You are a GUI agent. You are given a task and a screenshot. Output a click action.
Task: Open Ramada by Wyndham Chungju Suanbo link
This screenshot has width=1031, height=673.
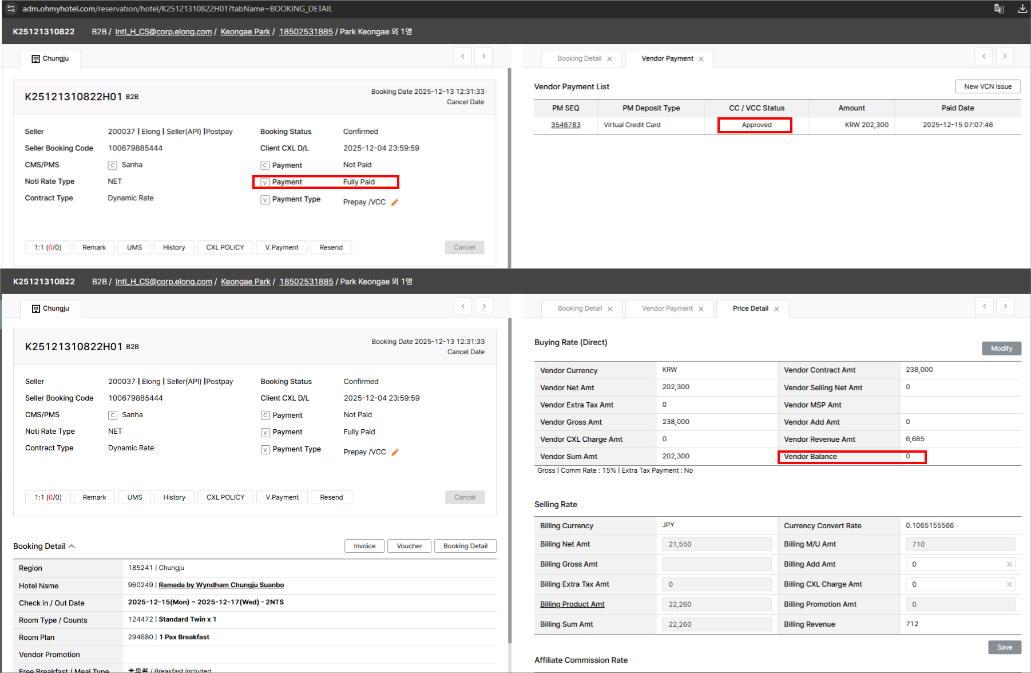[x=221, y=585]
